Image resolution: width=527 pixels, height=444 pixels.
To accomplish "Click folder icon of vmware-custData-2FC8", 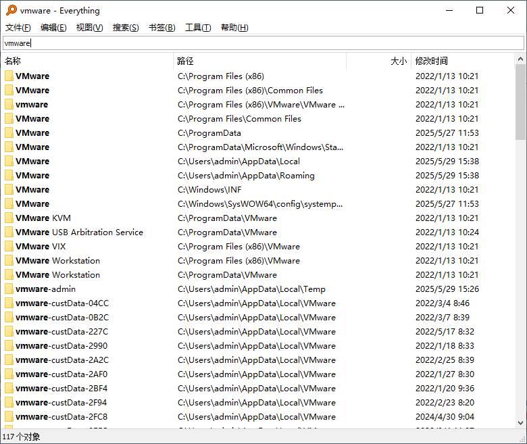I will pos(9,417).
